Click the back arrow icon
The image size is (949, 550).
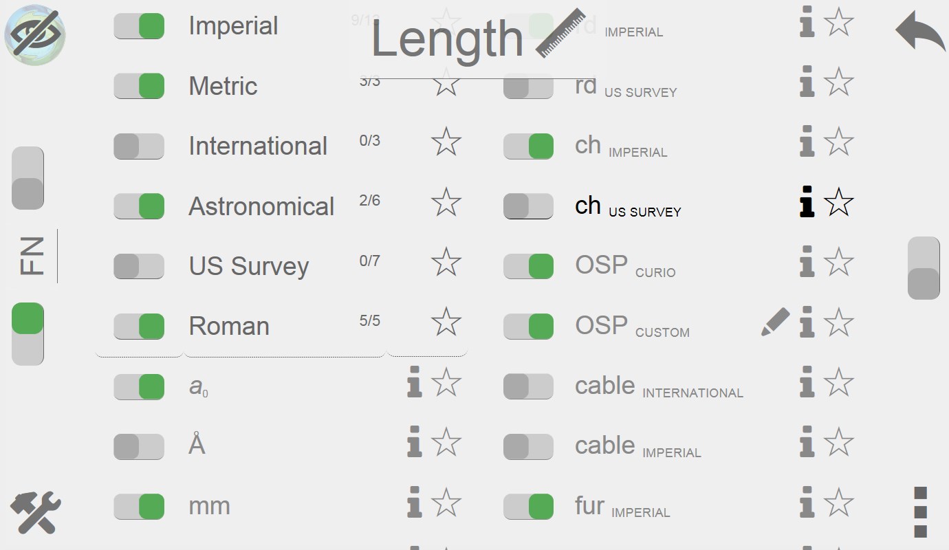(x=920, y=31)
